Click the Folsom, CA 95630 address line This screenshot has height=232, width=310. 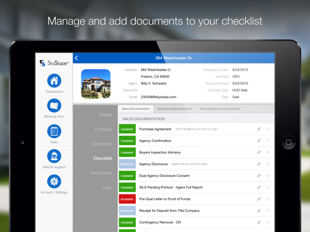point(155,77)
